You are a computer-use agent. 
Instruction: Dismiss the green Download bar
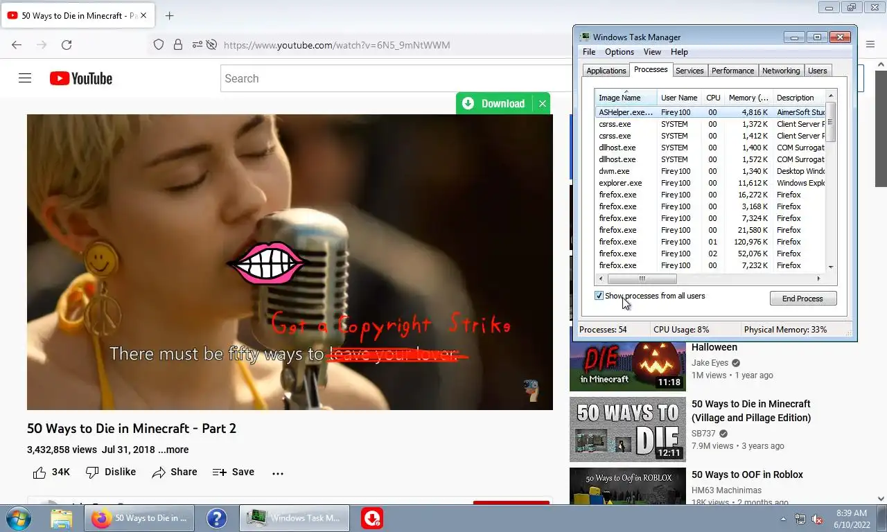point(543,103)
